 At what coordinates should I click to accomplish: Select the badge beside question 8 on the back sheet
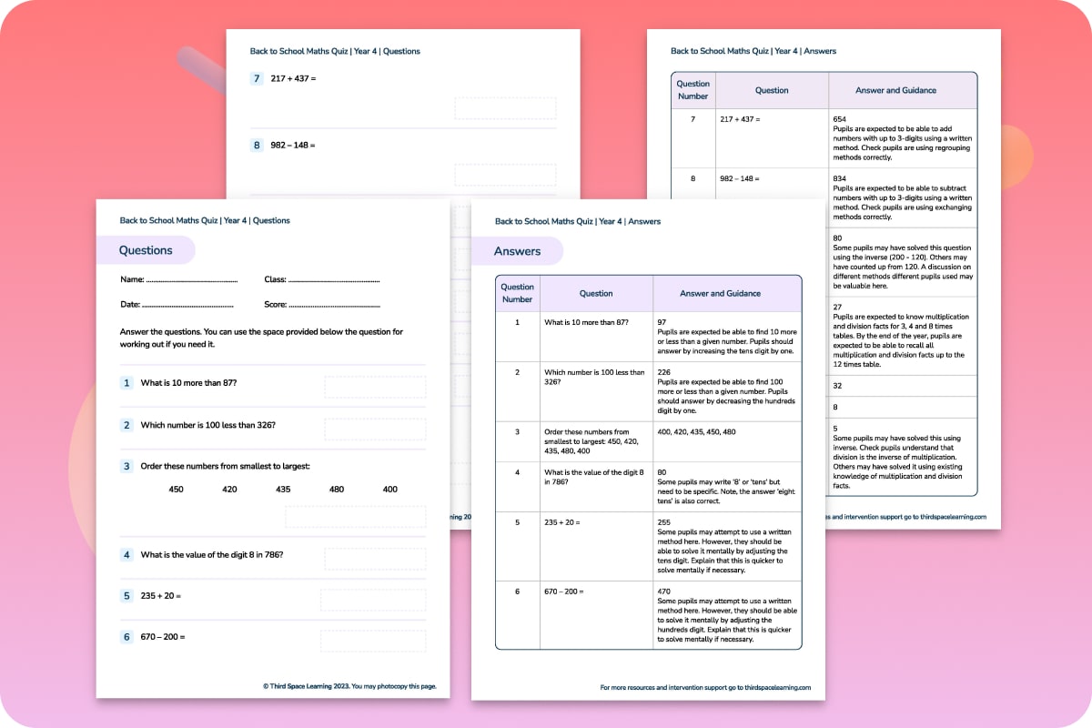point(257,145)
